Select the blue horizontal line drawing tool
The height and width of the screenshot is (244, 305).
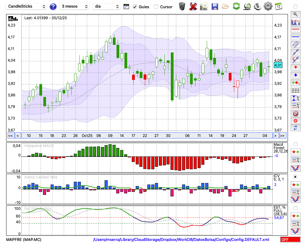click(295, 37)
